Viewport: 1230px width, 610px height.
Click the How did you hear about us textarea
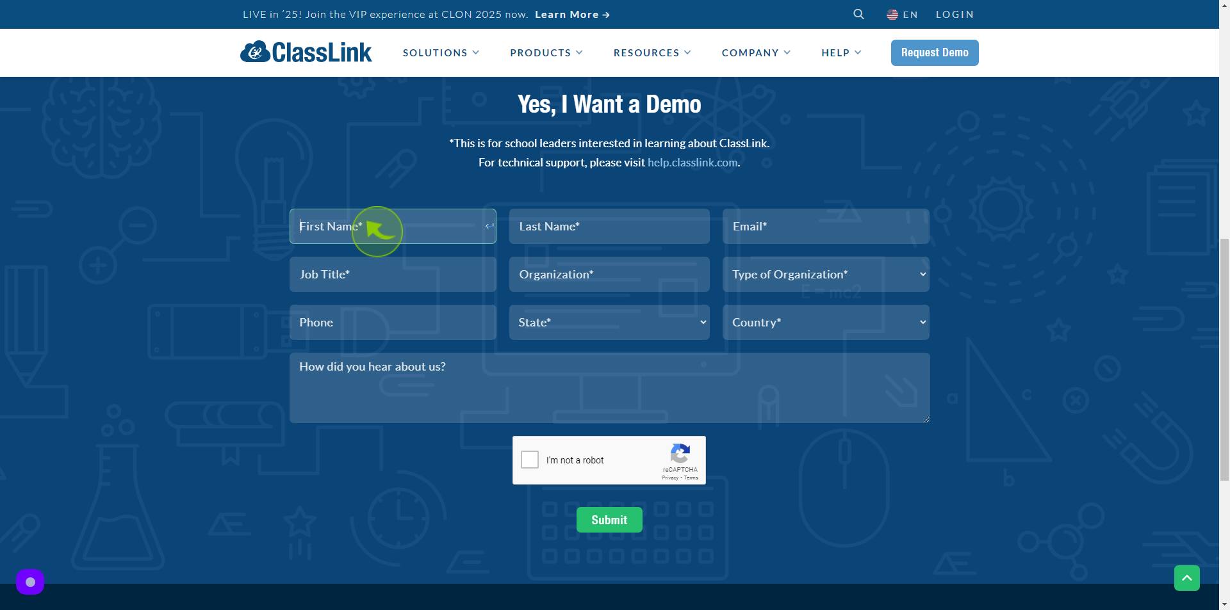click(x=609, y=387)
